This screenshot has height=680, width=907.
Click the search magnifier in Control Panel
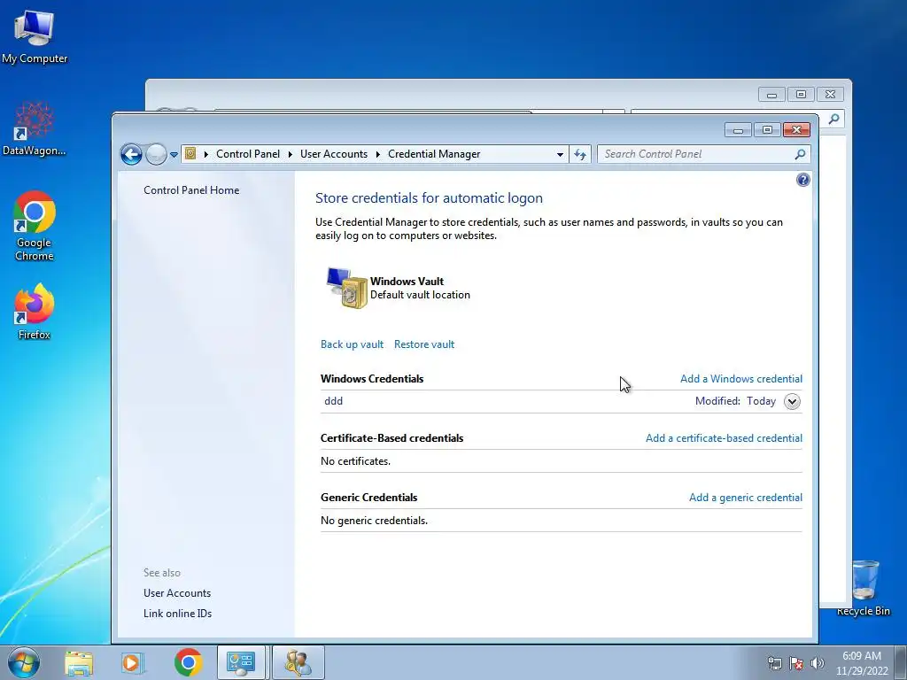[x=800, y=154]
